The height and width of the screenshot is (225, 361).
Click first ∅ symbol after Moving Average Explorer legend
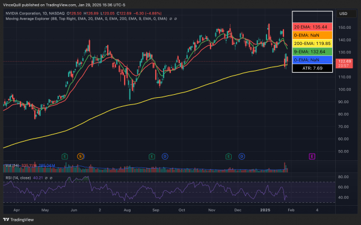171,19
